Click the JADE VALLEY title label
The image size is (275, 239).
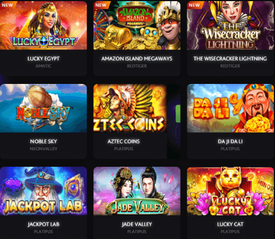click(137, 225)
